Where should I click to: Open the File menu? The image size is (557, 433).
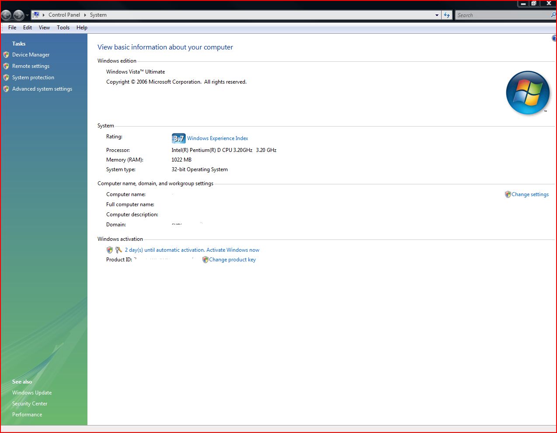tap(12, 28)
